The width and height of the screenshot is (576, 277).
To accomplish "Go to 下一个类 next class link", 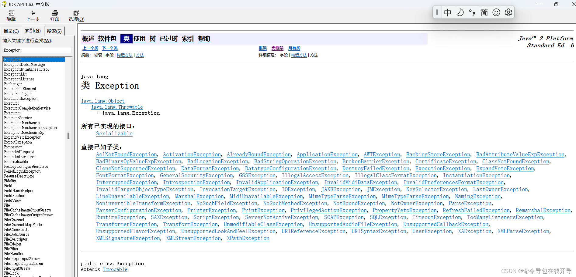I will coord(110,48).
